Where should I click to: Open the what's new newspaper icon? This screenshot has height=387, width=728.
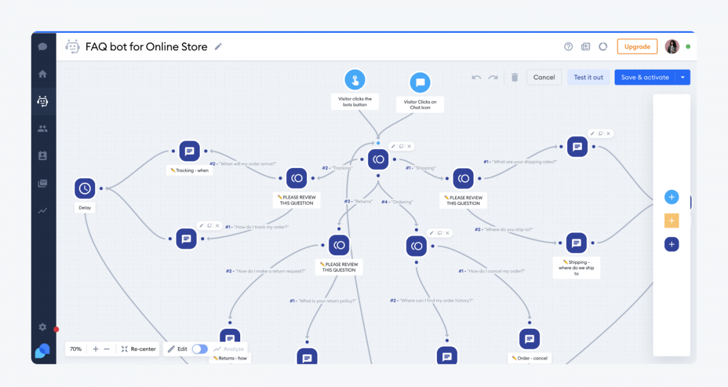tap(586, 46)
